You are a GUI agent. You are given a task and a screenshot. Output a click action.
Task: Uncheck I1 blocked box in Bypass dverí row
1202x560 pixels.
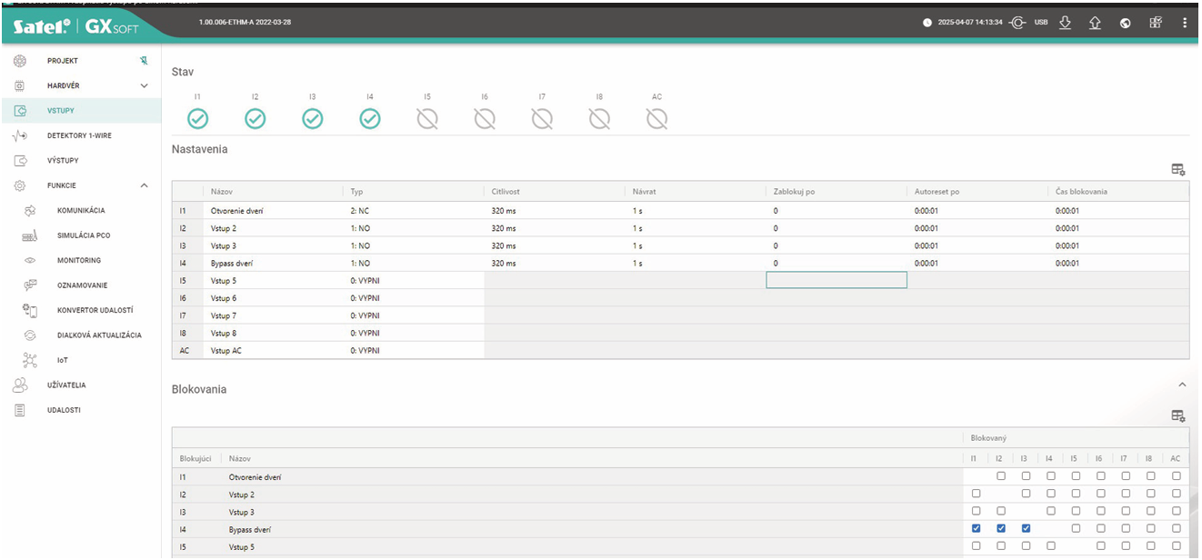977,528
